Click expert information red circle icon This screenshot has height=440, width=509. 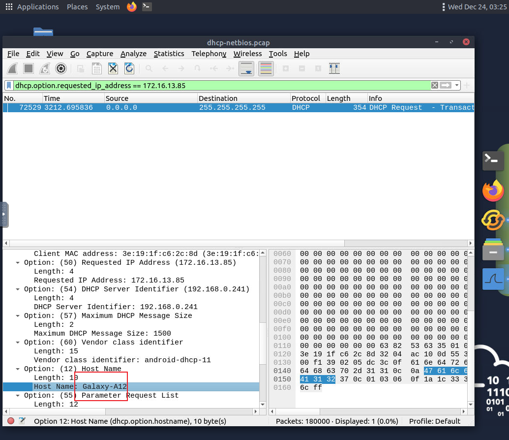click(x=11, y=421)
